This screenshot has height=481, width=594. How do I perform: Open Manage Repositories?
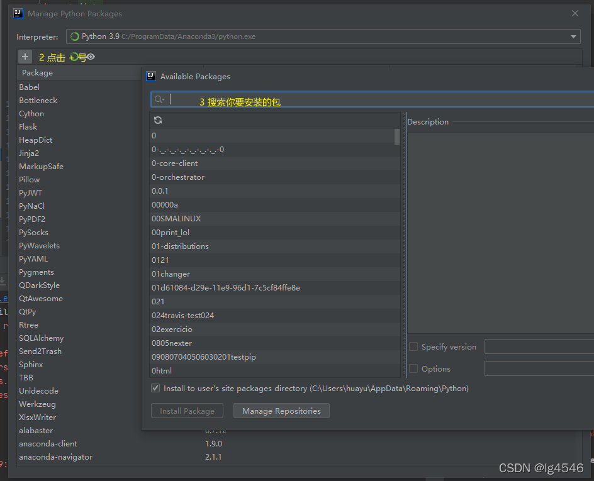(x=281, y=411)
